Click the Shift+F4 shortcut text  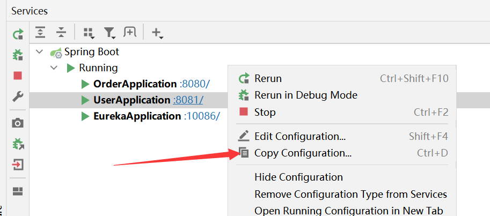[428, 136]
